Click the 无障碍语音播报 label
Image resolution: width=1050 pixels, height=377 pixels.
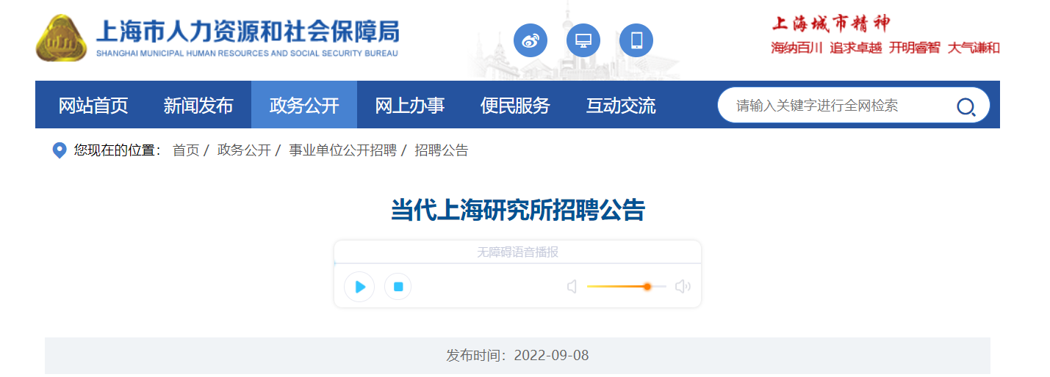pyautogui.click(x=517, y=252)
